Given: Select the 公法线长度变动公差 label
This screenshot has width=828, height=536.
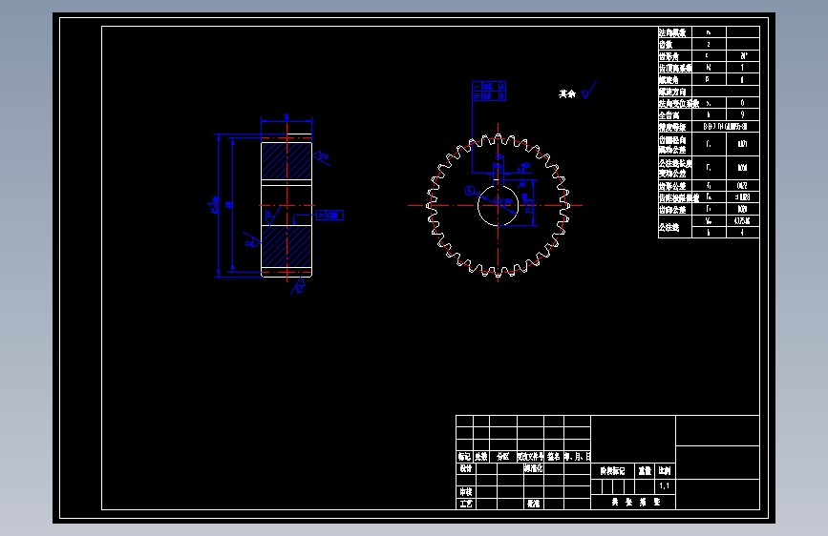Looking at the screenshot, I should (x=675, y=168).
